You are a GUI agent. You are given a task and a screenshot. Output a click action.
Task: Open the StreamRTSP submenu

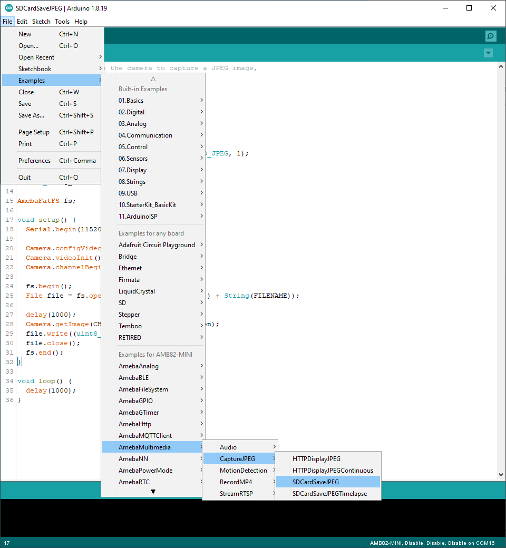point(240,493)
